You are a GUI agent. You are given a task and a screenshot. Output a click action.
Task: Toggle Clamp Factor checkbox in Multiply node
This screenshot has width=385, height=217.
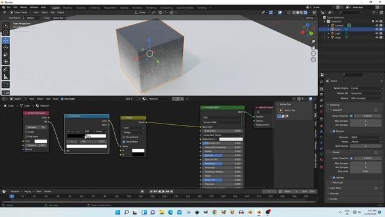point(124,142)
